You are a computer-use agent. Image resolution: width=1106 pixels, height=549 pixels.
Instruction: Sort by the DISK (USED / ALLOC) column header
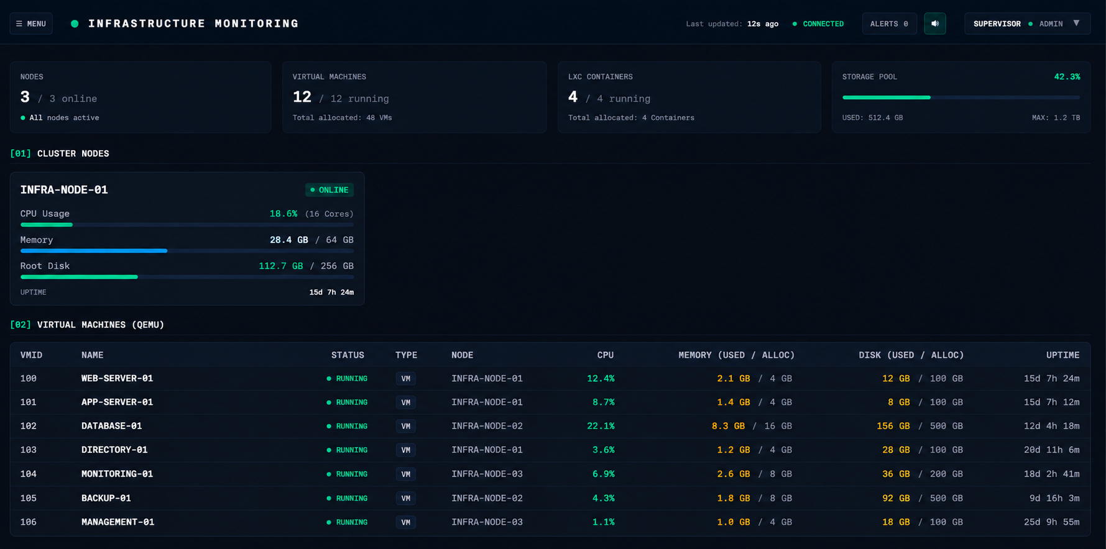[x=911, y=355]
